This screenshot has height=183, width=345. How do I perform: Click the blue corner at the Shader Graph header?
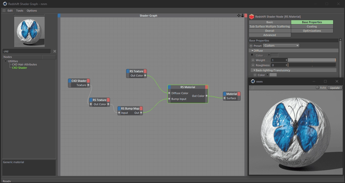pyautogui.click(x=59, y=16)
